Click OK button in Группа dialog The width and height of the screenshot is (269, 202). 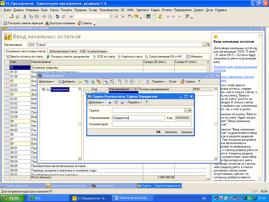point(158,132)
